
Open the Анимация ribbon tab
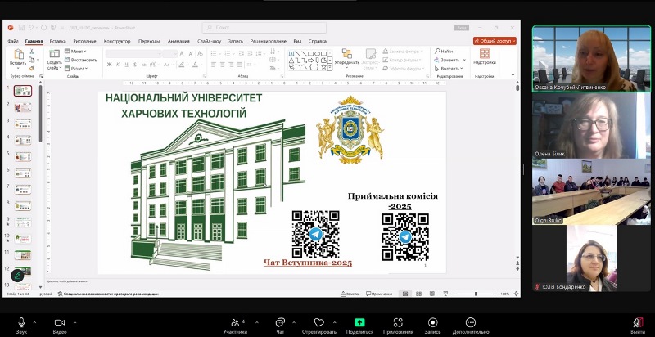click(178, 41)
